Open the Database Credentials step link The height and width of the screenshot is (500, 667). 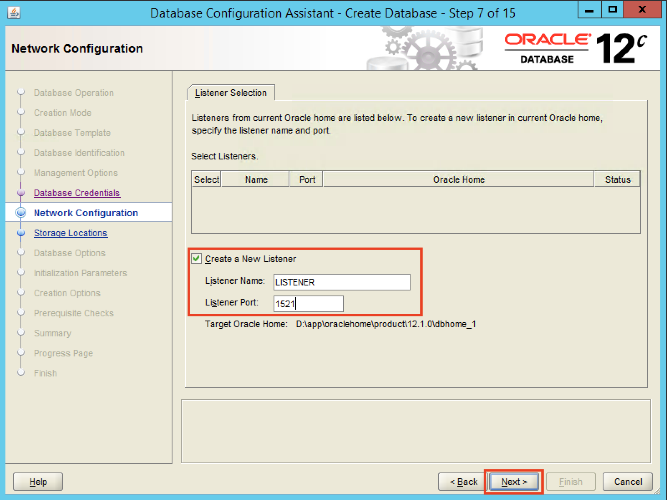[77, 193]
